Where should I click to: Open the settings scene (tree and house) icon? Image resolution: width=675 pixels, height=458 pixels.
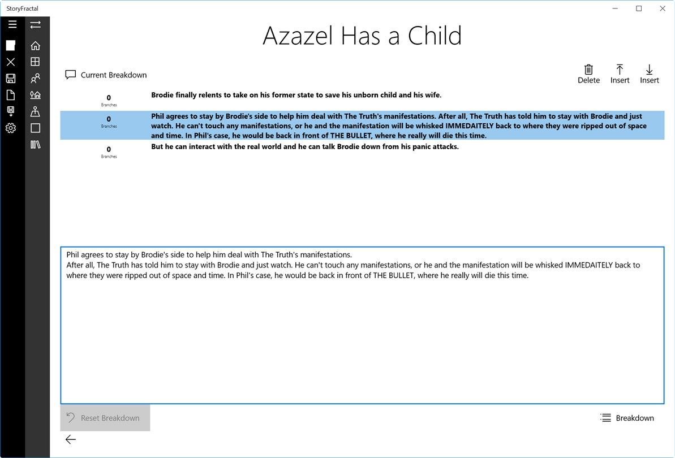36,95
